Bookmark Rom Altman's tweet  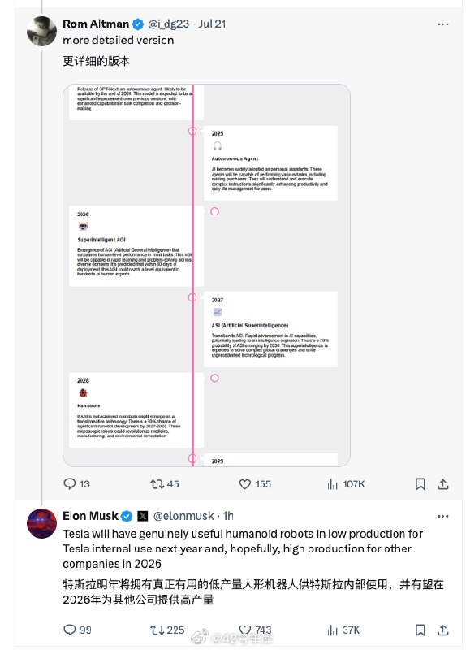tap(420, 483)
